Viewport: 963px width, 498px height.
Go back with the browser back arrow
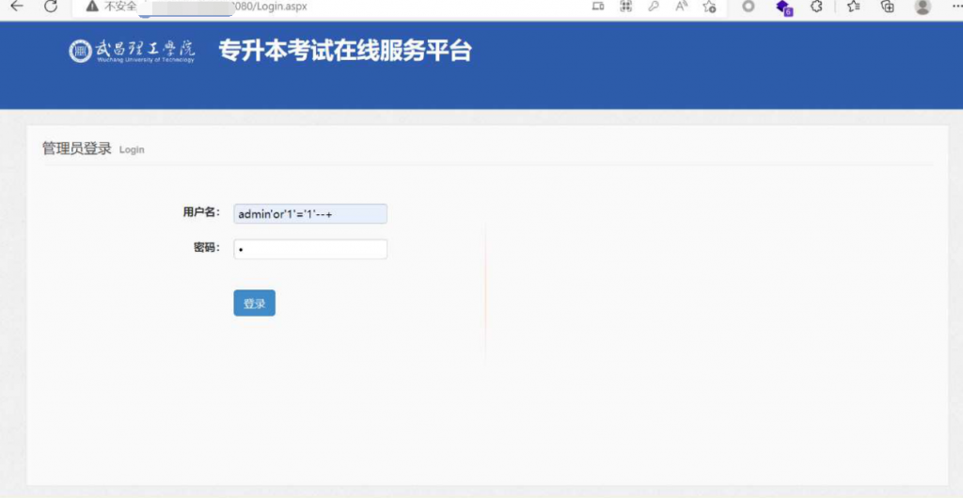coord(17,7)
